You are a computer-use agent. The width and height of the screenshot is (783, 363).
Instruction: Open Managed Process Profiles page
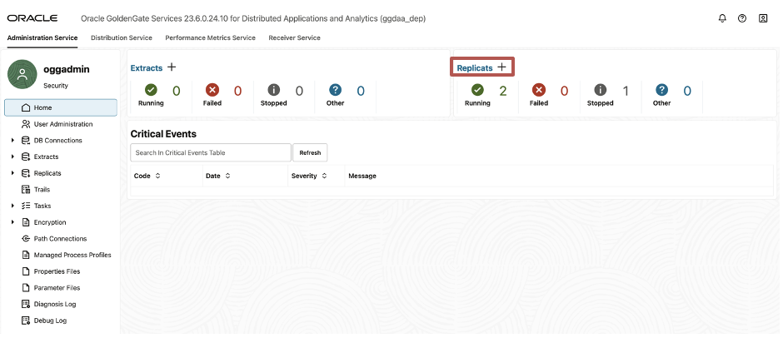coord(72,255)
